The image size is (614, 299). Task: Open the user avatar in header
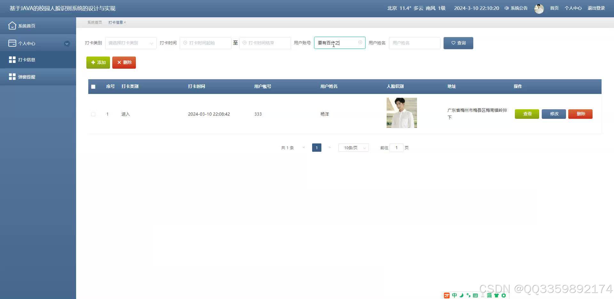(x=539, y=9)
